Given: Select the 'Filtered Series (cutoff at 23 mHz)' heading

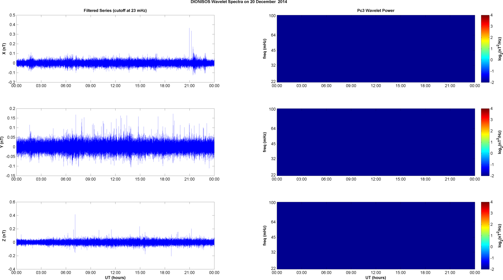Looking at the screenshot, I should [115, 10].
